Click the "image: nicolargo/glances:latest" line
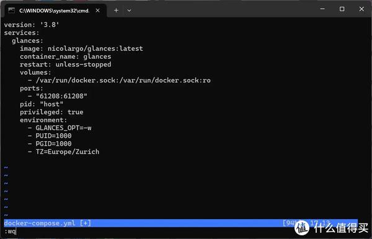The height and width of the screenshot is (239, 372). [81, 48]
